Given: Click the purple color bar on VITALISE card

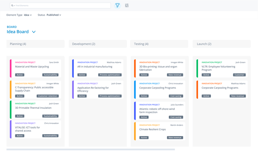Looking at the screenshot, I should point(11,129).
